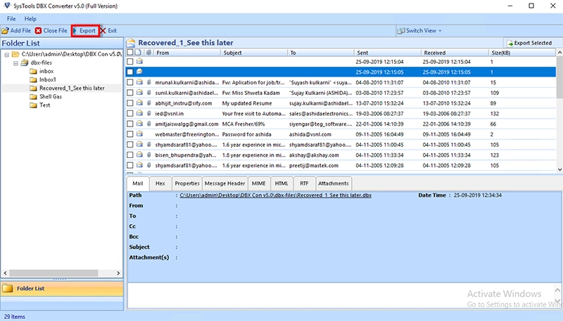Image resolution: width=563 pixels, height=321 pixels.
Task: Click envelope icon of abhijit_instru email
Action: (139, 103)
